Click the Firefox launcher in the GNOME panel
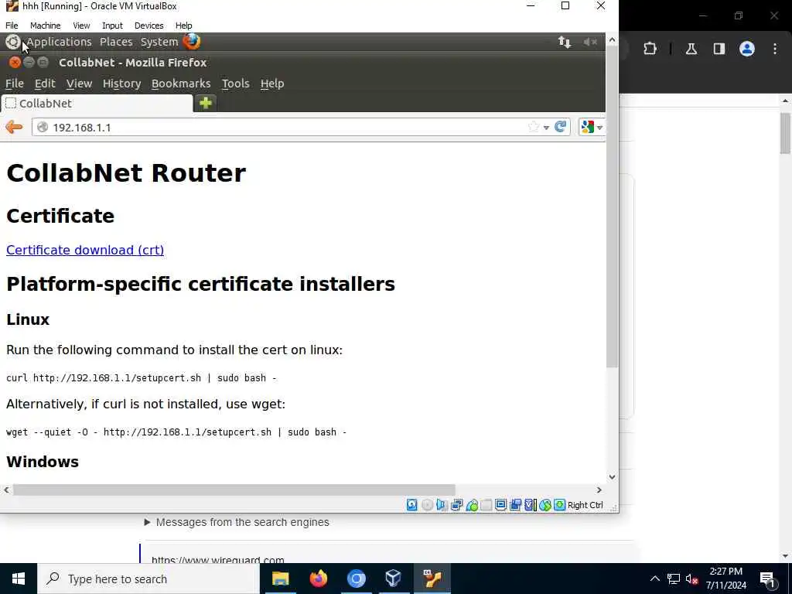The width and height of the screenshot is (792, 594). click(x=192, y=42)
